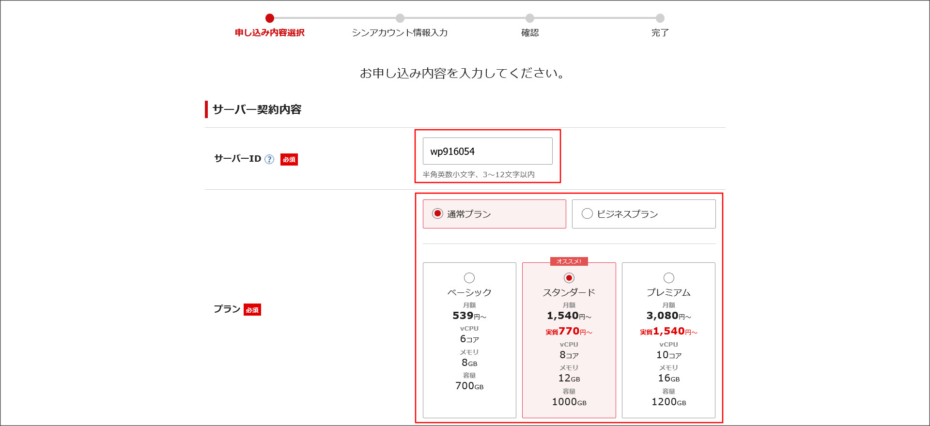Image resolution: width=930 pixels, height=426 pixels.
Task: Click the 完了 step progress dot
Action: click(660, 18)
